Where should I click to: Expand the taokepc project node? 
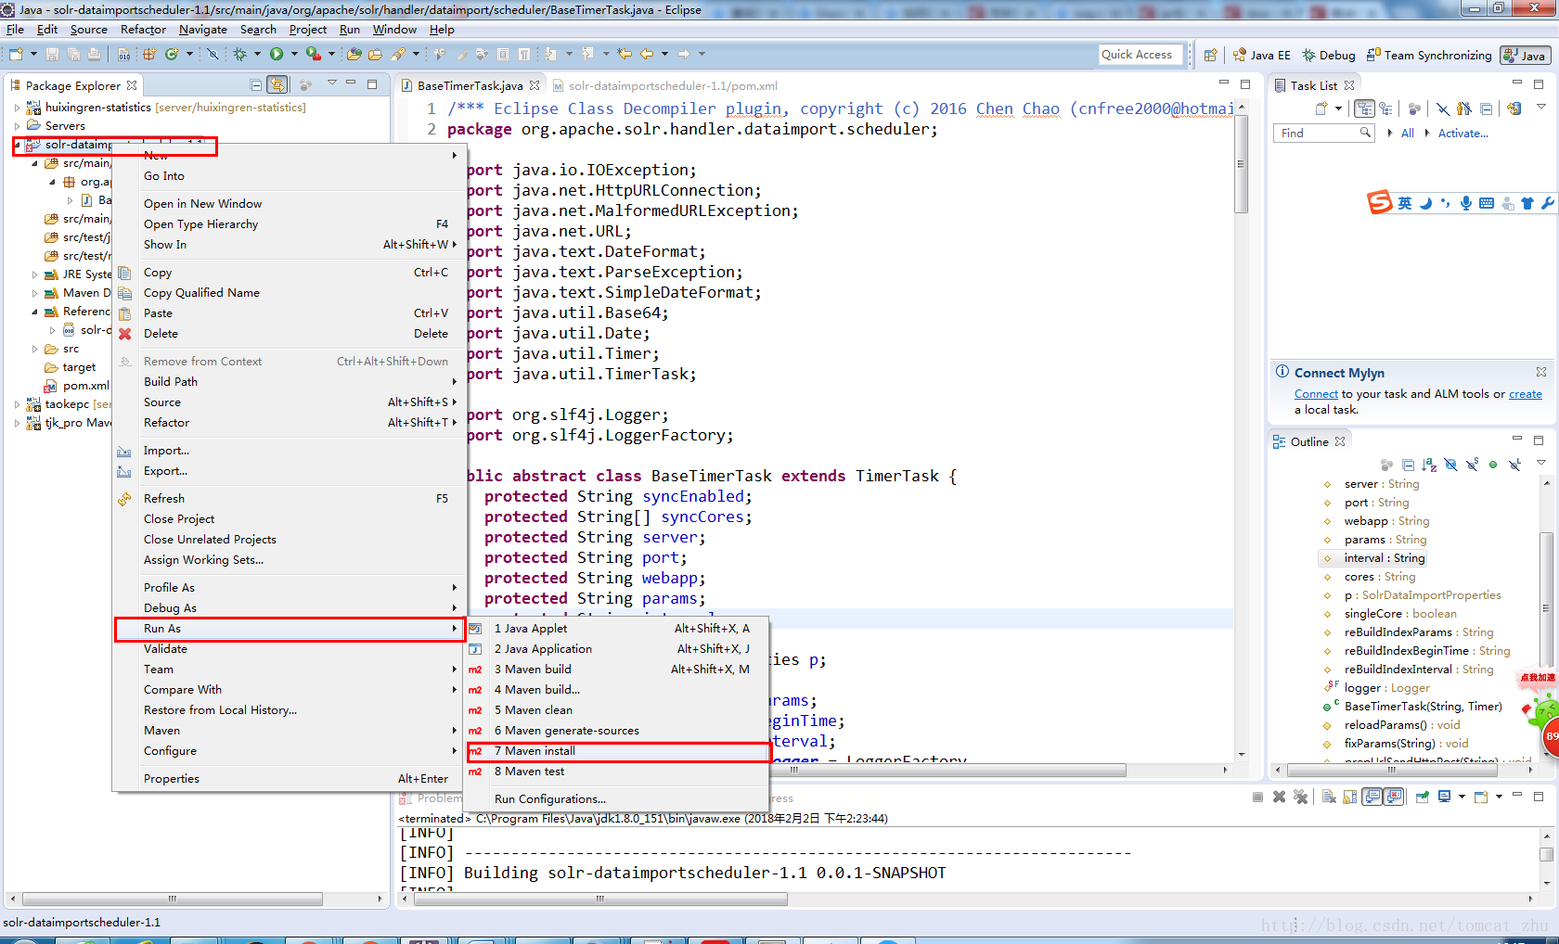point(17,404)
